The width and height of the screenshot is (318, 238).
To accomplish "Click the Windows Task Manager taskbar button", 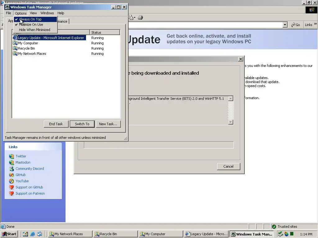I will pos(252,234).
